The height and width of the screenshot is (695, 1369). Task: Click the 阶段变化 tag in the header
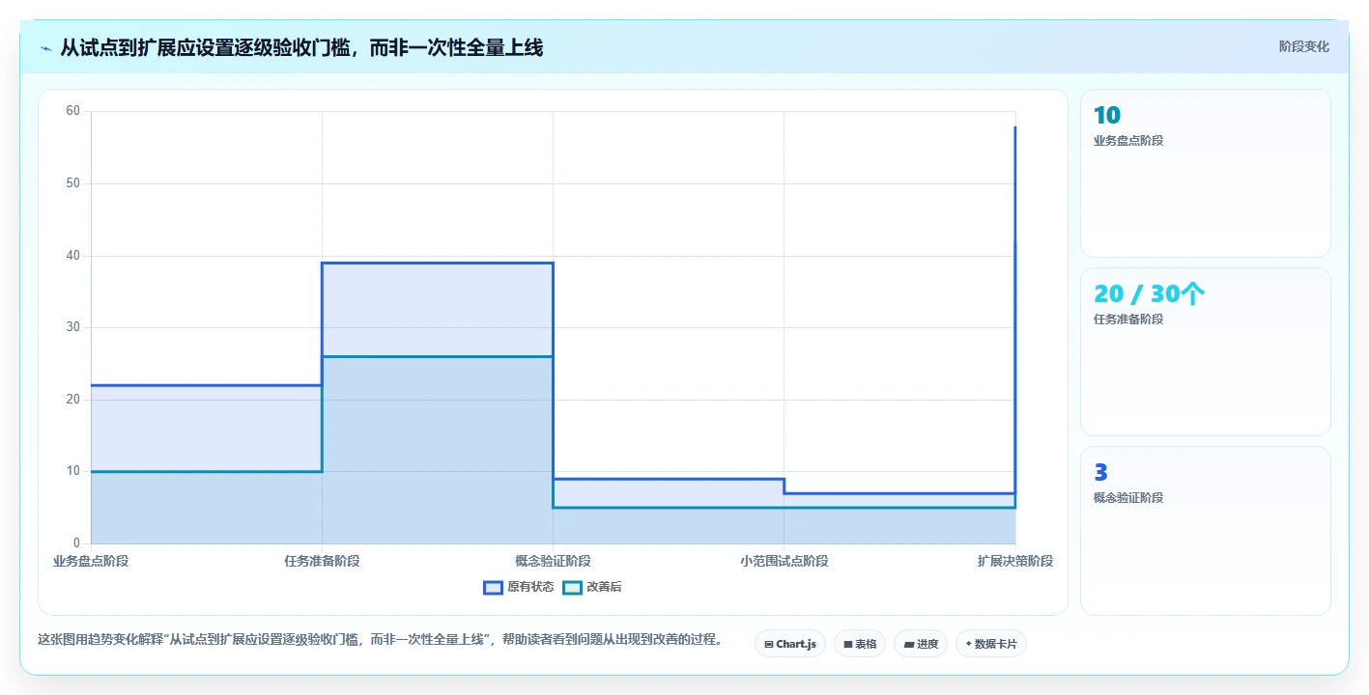(x=1304, y=46)
